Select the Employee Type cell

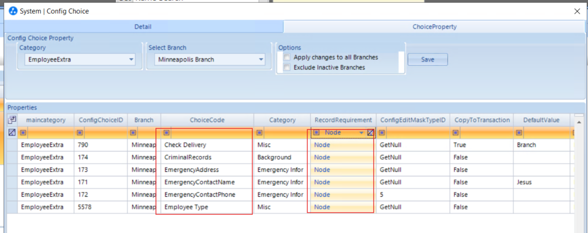click(x=208, y=207)
